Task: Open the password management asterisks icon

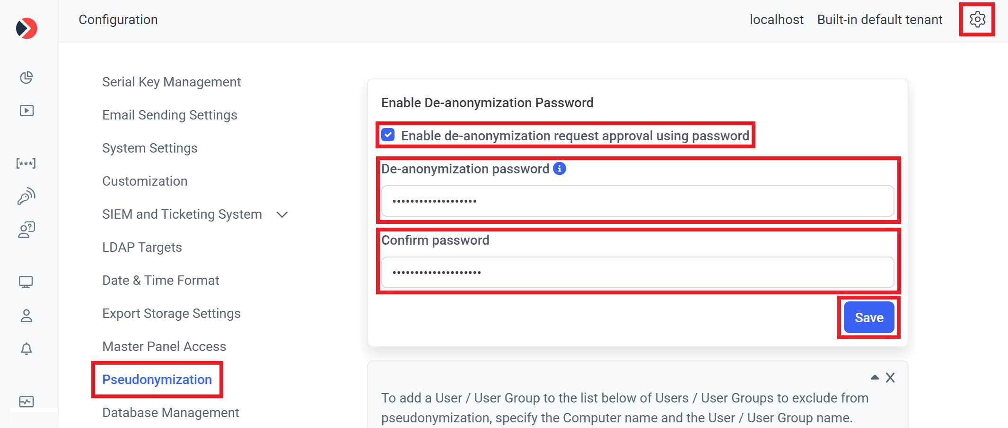Action: 26,163
